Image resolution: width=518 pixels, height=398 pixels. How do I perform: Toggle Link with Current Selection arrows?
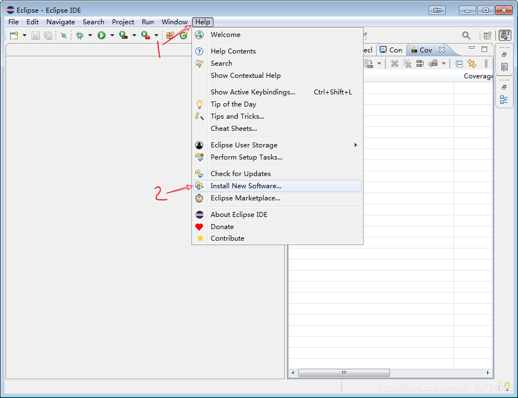[x=472, y=63]
